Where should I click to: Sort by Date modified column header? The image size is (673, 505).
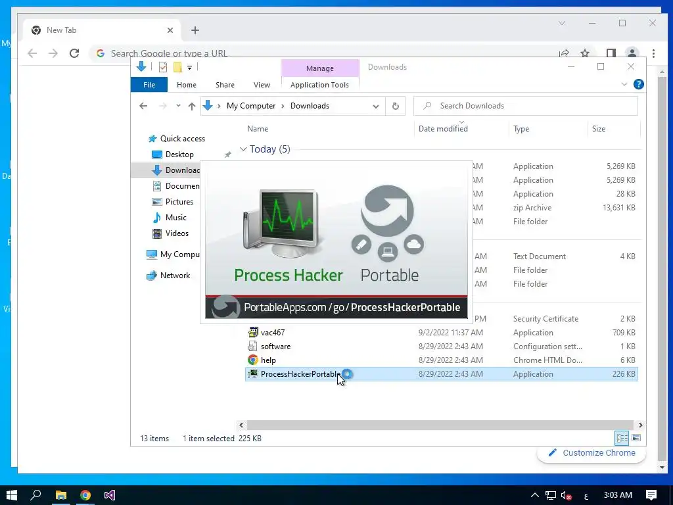point(443,129)
